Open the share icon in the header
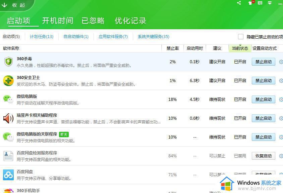The image size is (283, 193). 239,3
